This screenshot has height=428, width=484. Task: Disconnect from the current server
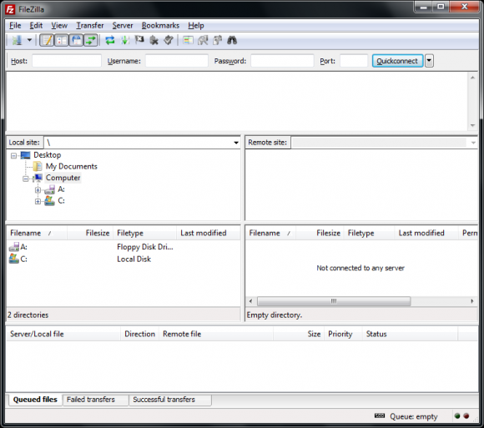[x=154, y=40]
